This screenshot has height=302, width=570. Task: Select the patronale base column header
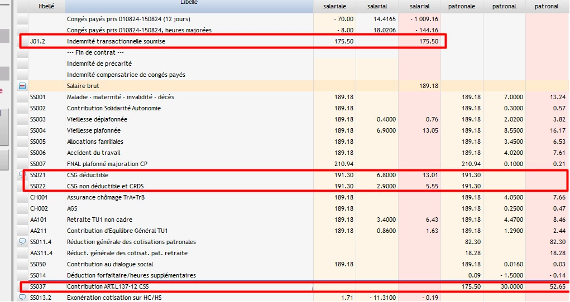462,6
